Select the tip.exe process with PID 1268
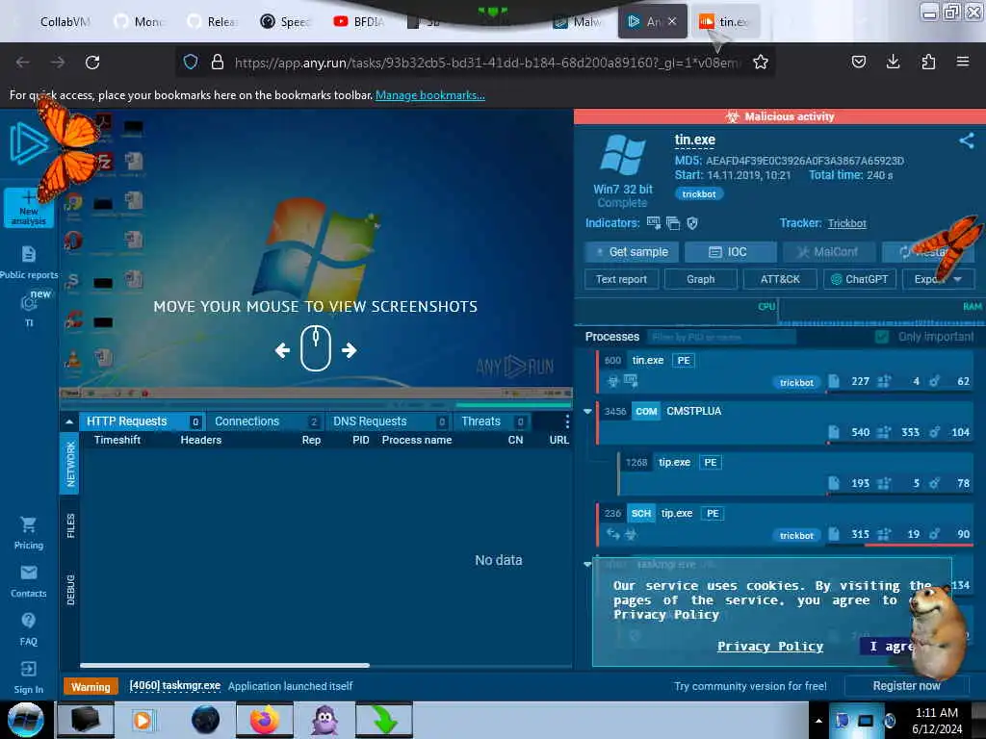 [795, 471]
